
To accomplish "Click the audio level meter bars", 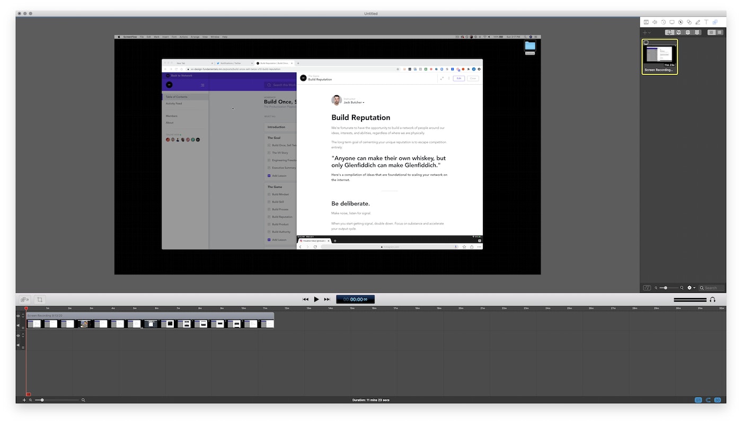I will (690, 300).
